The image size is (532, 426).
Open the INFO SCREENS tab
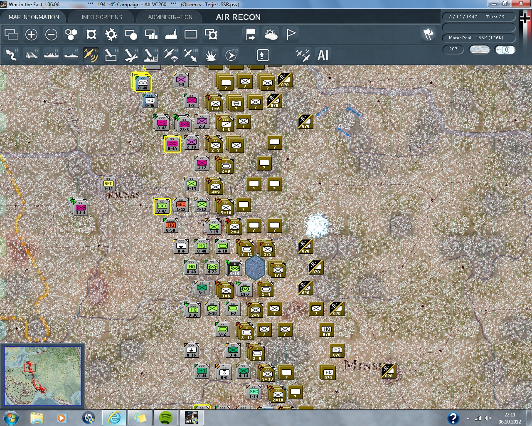[102, 17]
